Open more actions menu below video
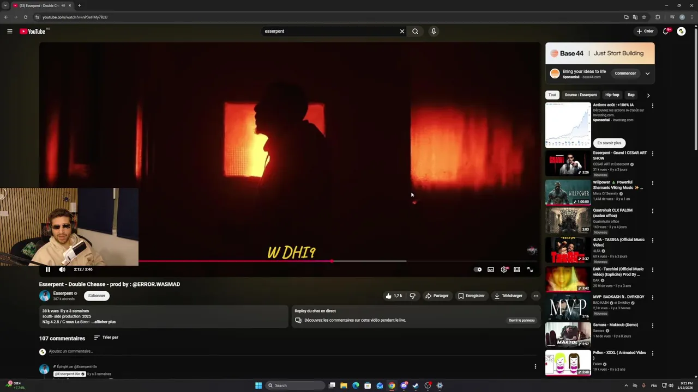698x392 pixels. coord(535,296)
